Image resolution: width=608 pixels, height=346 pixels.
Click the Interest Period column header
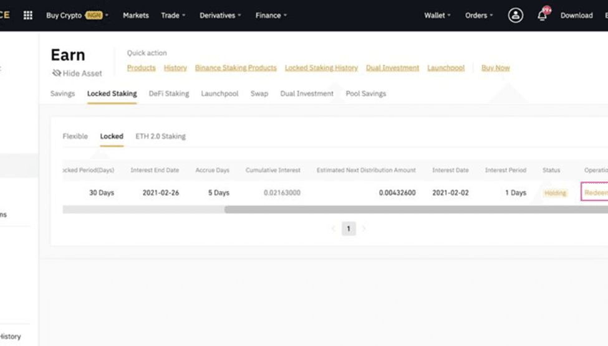coord(506,170)
